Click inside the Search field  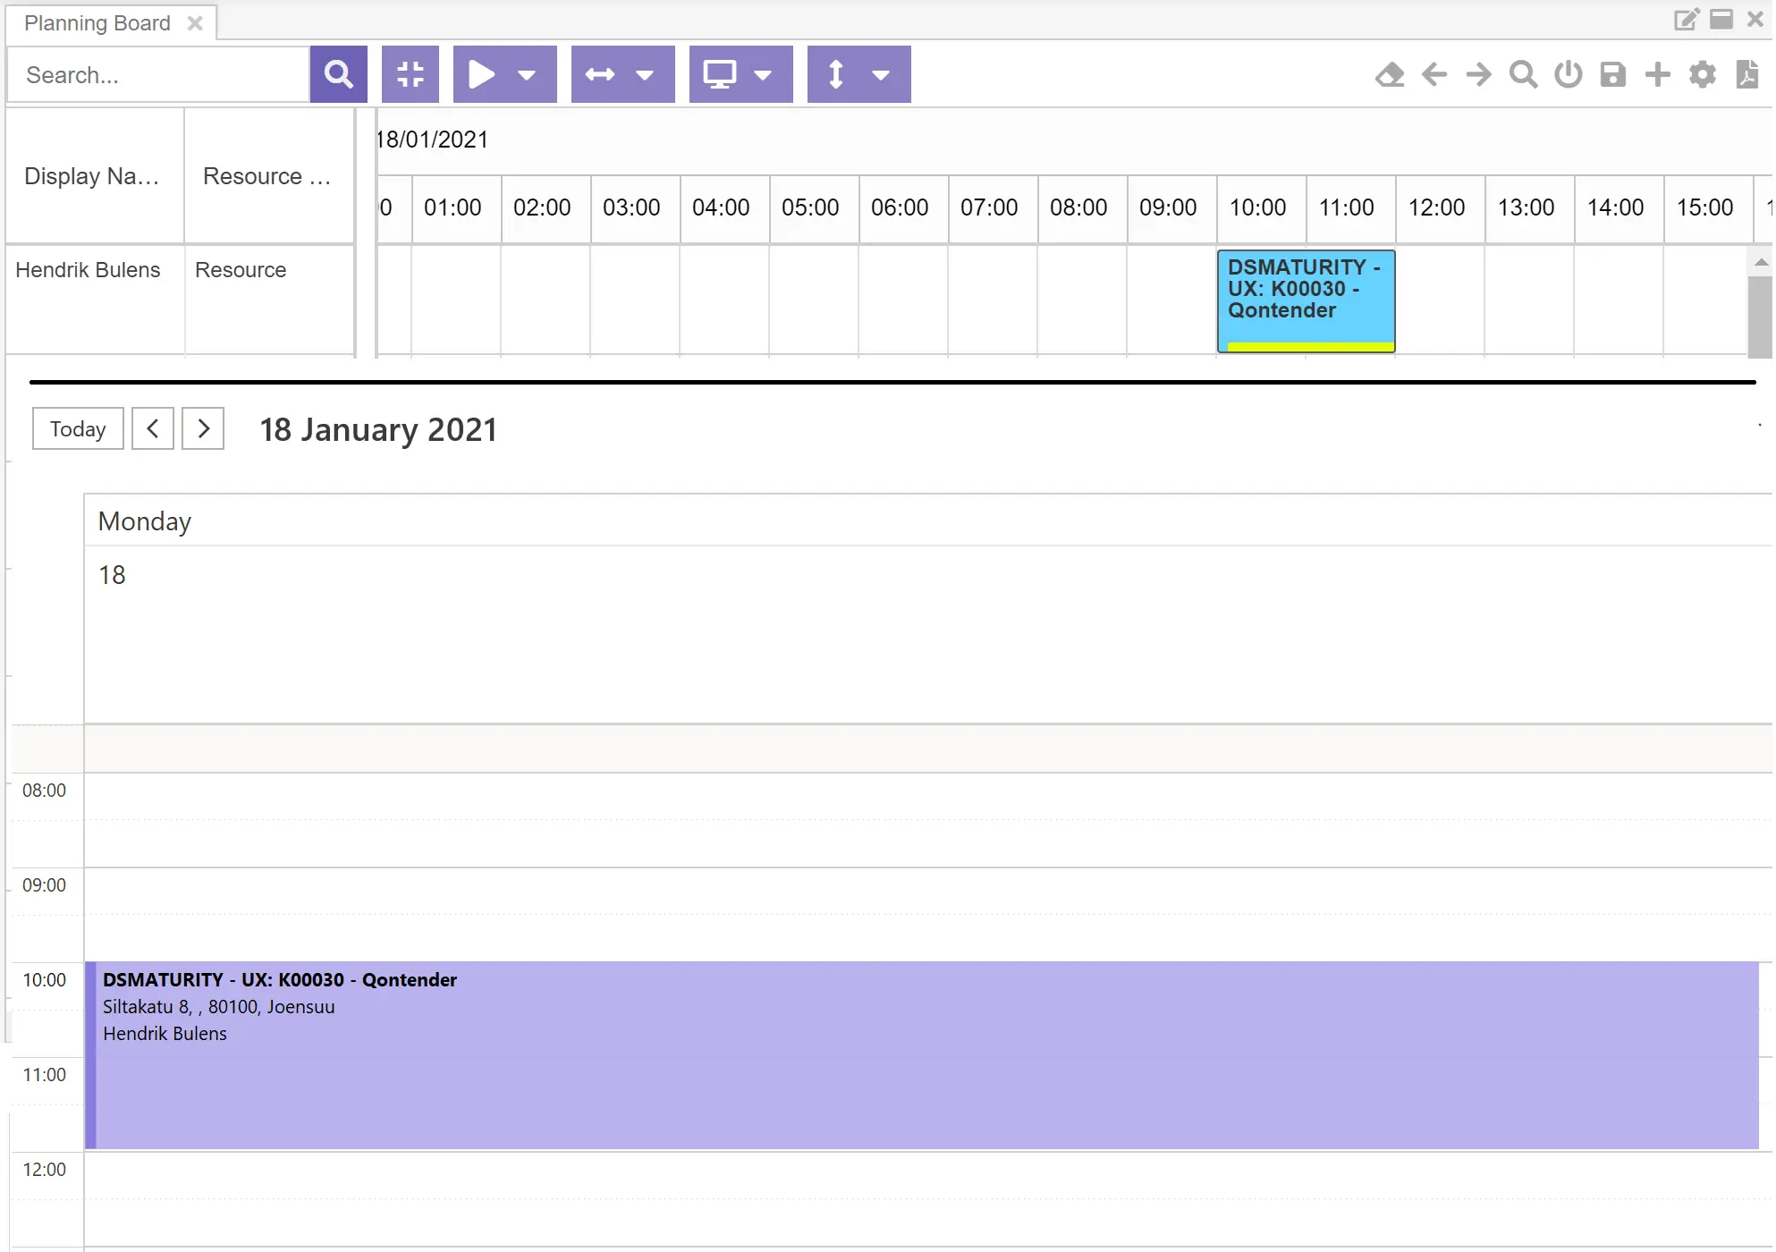tap(157, 74)
